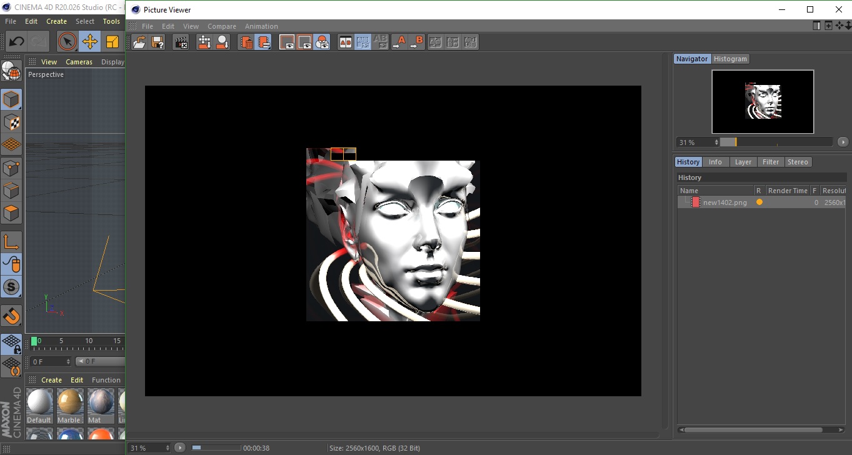Enable Edges mode cube icon

click(11, 191)
